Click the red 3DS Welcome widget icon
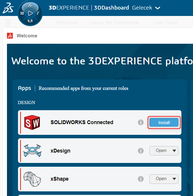Screen dimensions: 193x196 point(10,36)
